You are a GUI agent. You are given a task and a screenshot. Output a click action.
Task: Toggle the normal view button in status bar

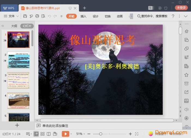click(36, 134)
